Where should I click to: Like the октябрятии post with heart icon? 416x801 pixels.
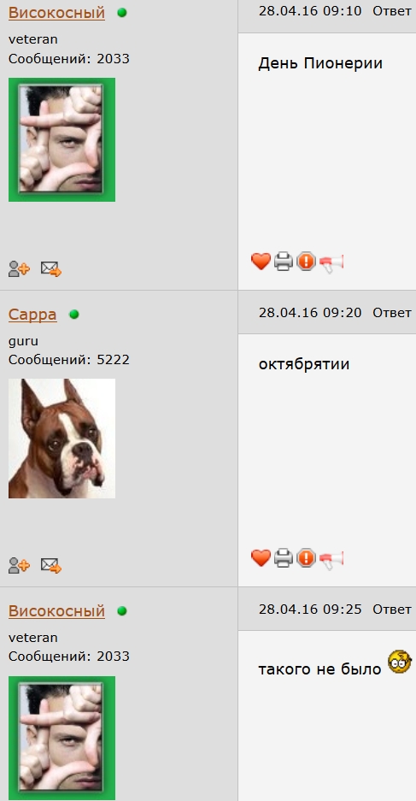pos(261,558)
